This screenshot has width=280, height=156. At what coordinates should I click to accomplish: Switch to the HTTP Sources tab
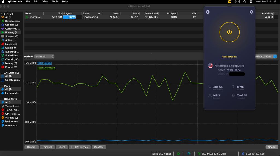tap(80, 147)
